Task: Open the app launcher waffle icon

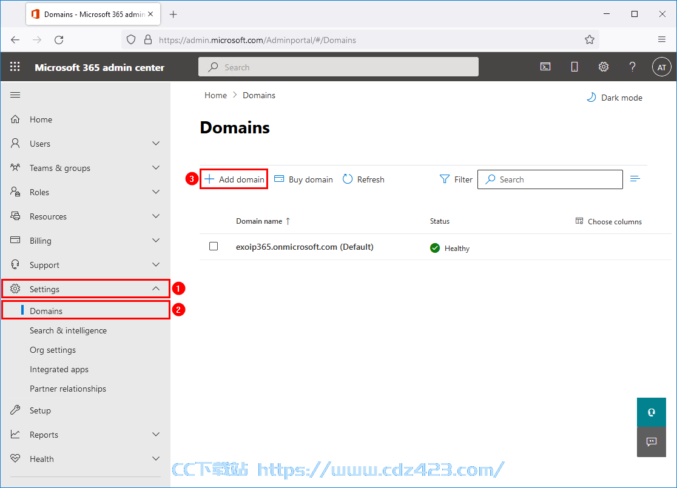Action: coord(15,67)
